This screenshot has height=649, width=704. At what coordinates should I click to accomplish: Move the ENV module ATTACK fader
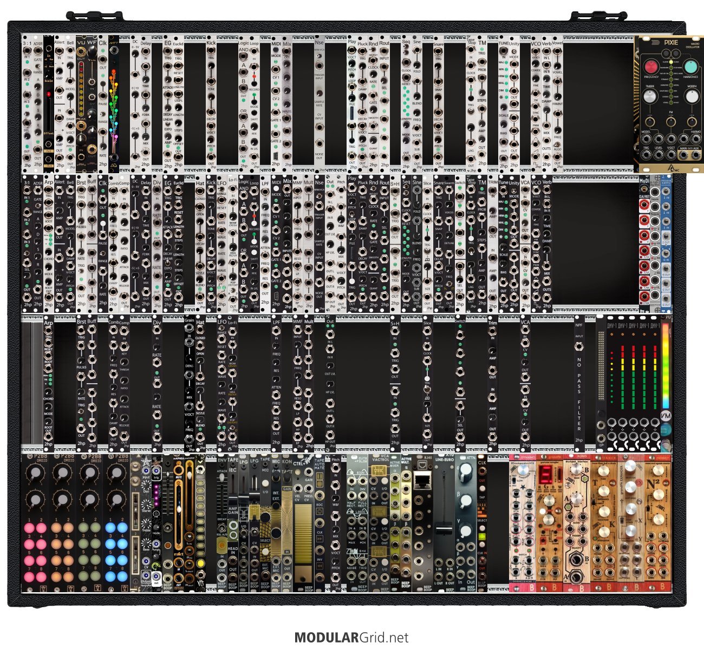[x=221, y=477]
